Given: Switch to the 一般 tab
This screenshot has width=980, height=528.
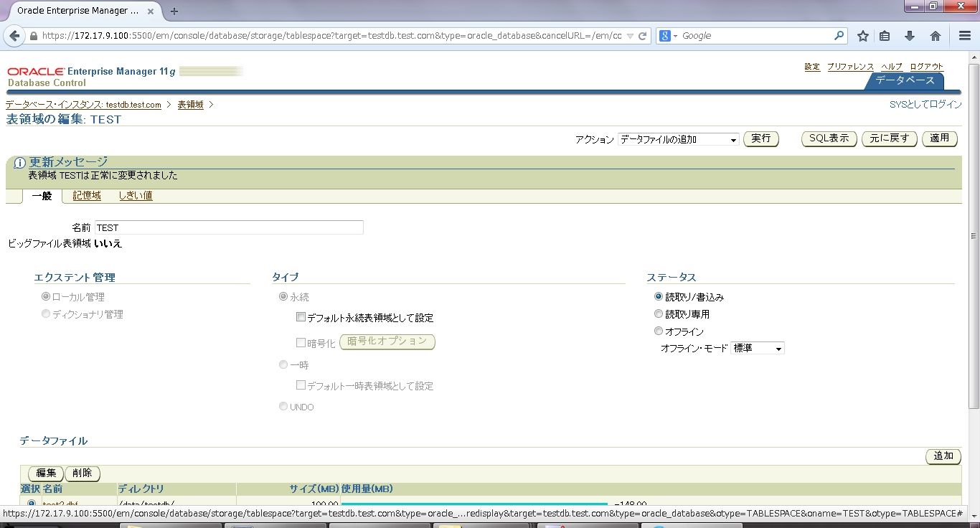Looking at the screenshot, I should [42, 196].
